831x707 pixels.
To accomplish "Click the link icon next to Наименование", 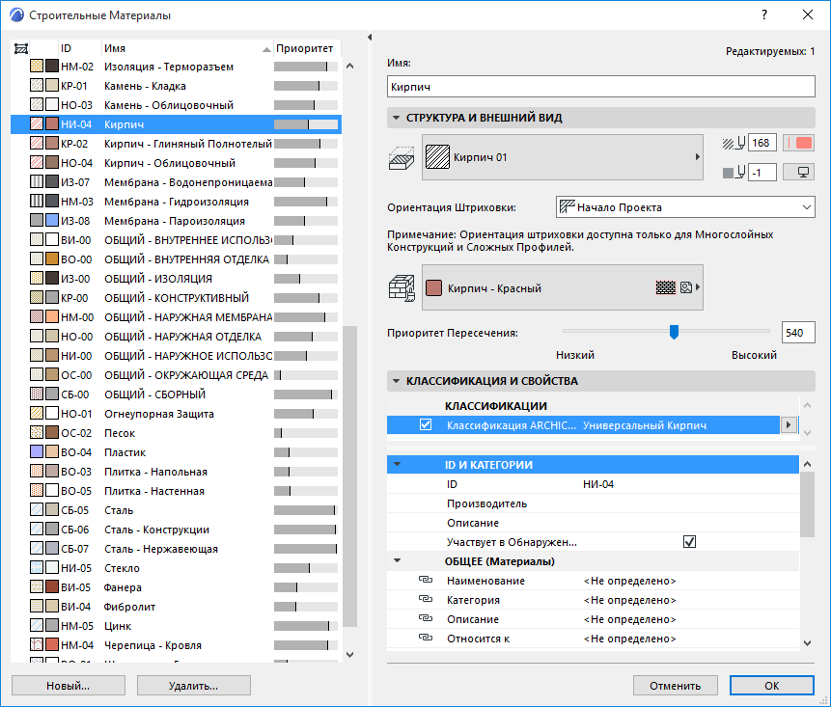I will [426, 580].
